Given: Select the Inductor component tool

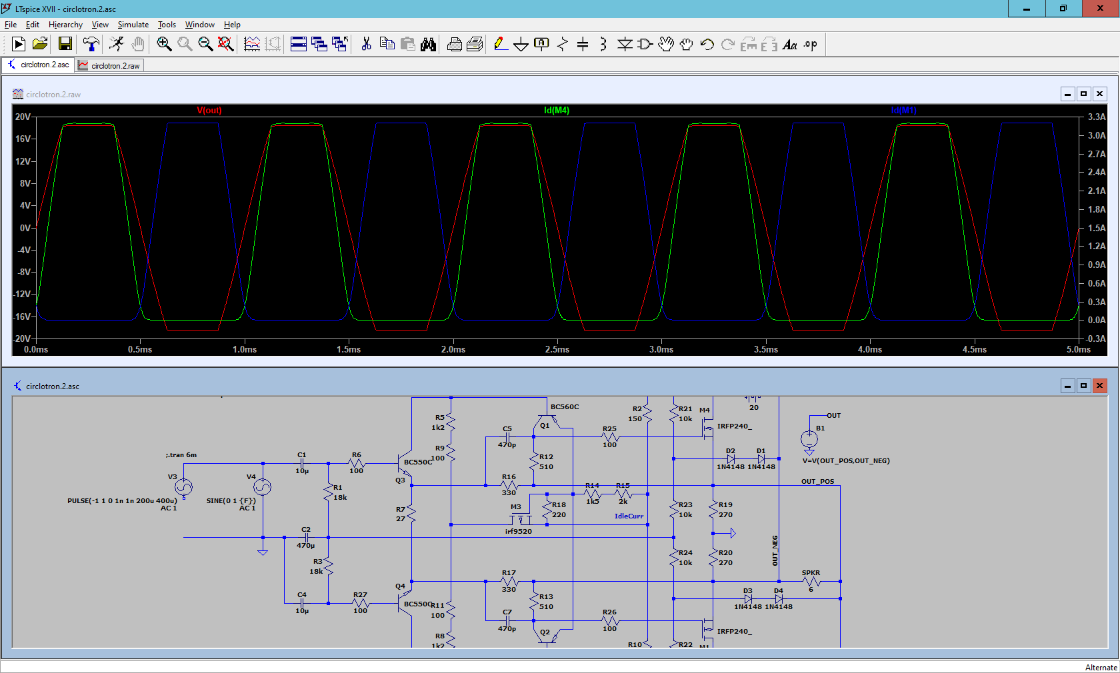Looking at the screenshot, I should pos(603,44).
